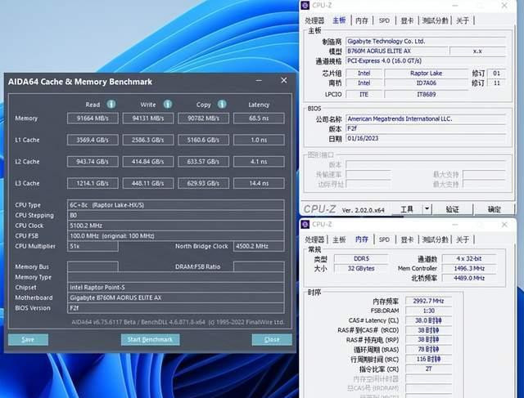Viewport: 524px width, 398px height.
Task: Select 主板 tab in CPU-Z memory window
Action: pyautogui.click(x=339, y=239)
